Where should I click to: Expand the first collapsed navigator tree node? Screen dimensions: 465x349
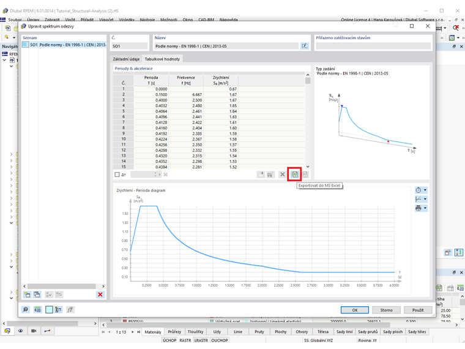click(11, 154)
